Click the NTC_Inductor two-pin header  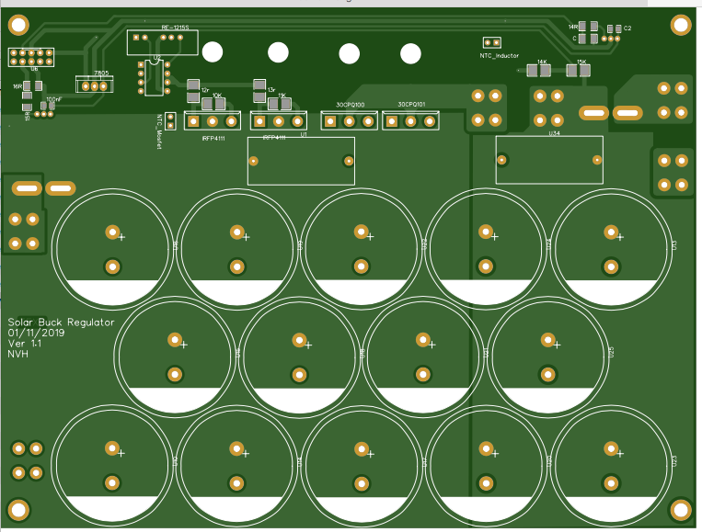[491, 42]
